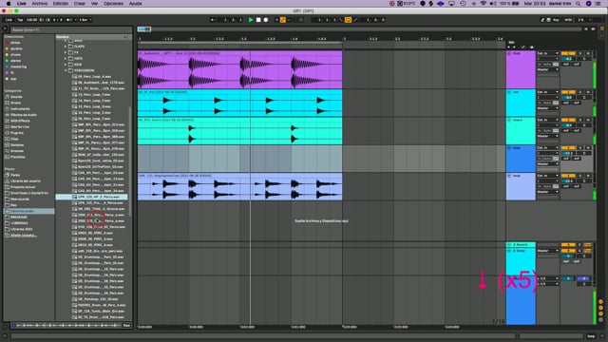Viewport: 608px width, 342px height.
Task: Toggle the orange Automation Arm button
Action: [x=283, y=20]
